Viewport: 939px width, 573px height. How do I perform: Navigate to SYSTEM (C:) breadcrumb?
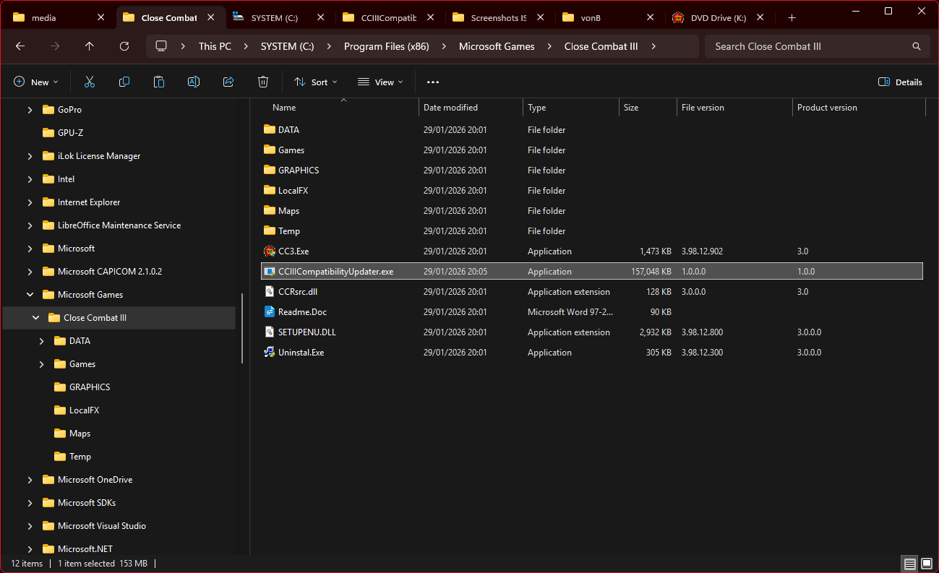(x=288, y=46)
